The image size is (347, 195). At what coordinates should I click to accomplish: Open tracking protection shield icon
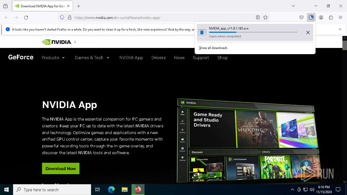pyautogui.click(x=62, y=18)
